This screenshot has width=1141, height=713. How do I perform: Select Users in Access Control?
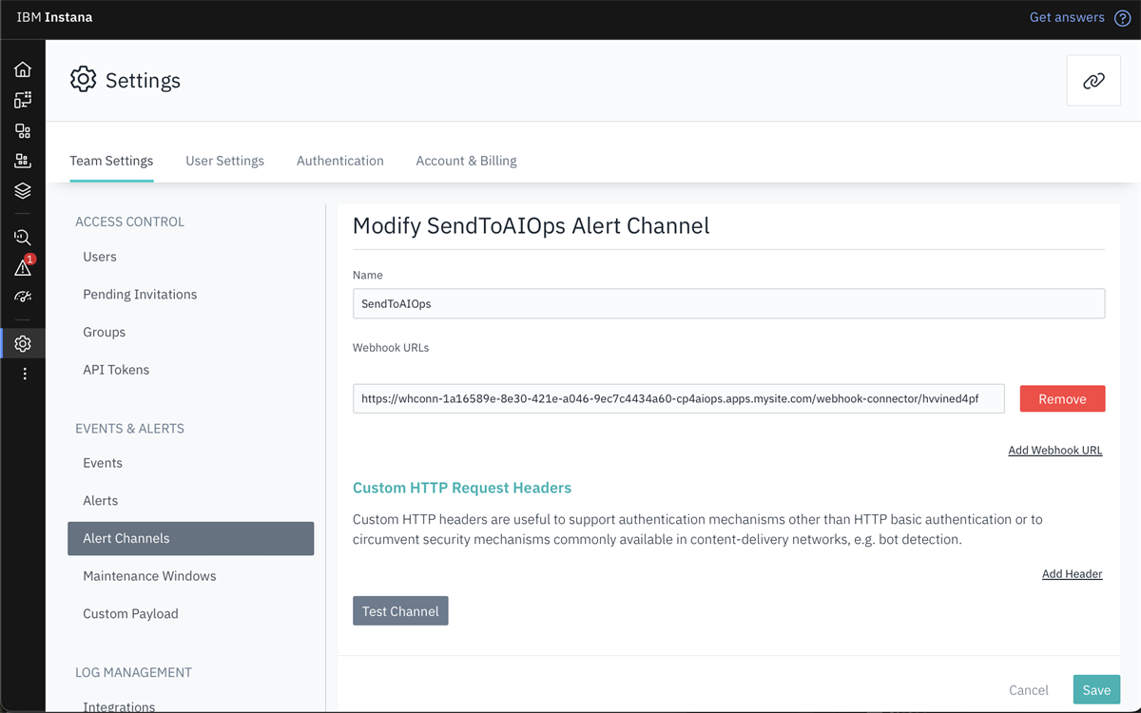100,257
